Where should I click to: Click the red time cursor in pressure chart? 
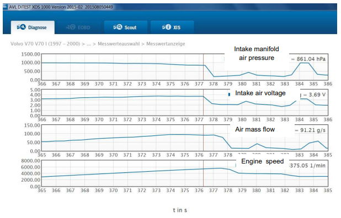[204, 67]
